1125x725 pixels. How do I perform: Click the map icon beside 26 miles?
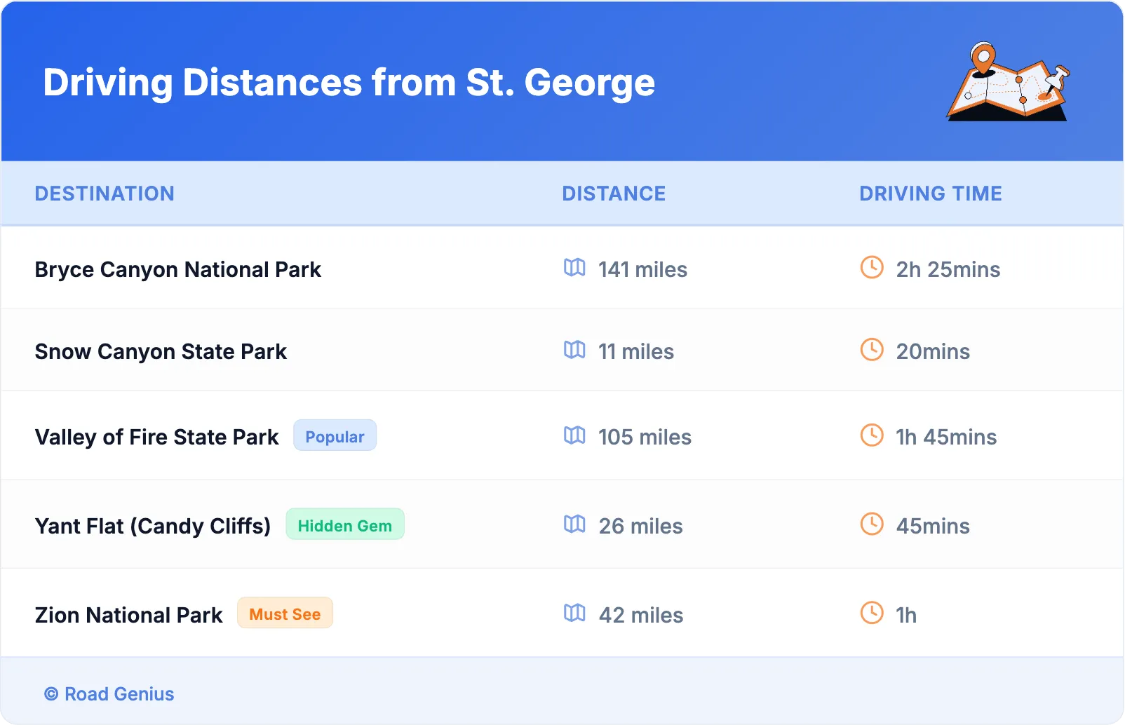coord(574,524)
